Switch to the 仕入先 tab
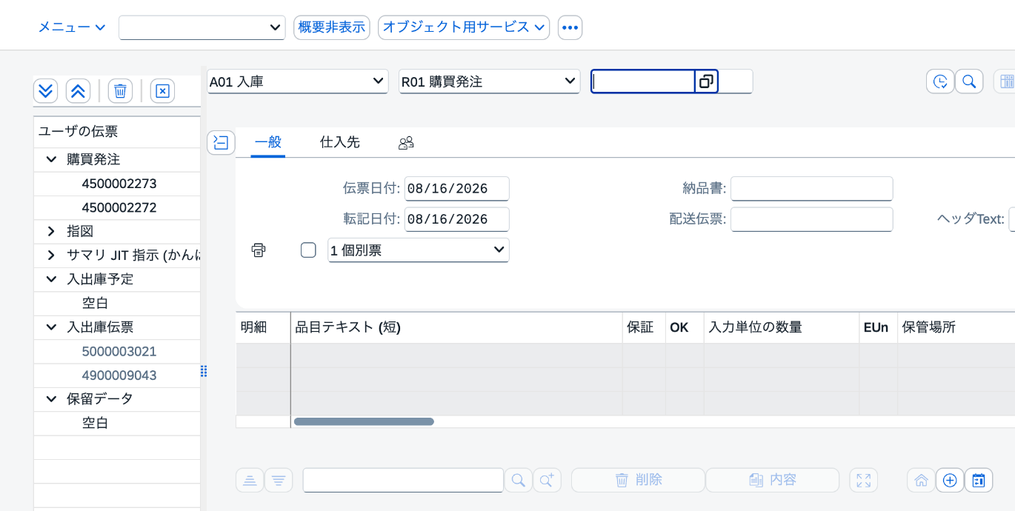This screenshot has width=1015, height=511. coord(340,142)
